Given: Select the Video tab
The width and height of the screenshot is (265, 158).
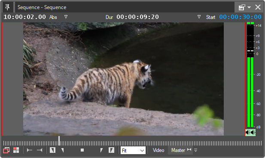Looking at the screenshot, I should 158,150.
